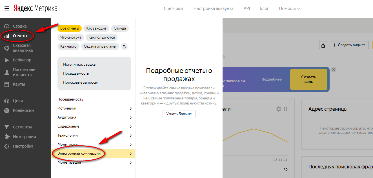Open Конверсии in the left sidebar

pyautogui.click(x=23, y=110)
